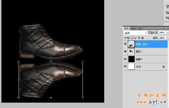Open the Clone Source stamp dock icon

click(x=167, y=12)
